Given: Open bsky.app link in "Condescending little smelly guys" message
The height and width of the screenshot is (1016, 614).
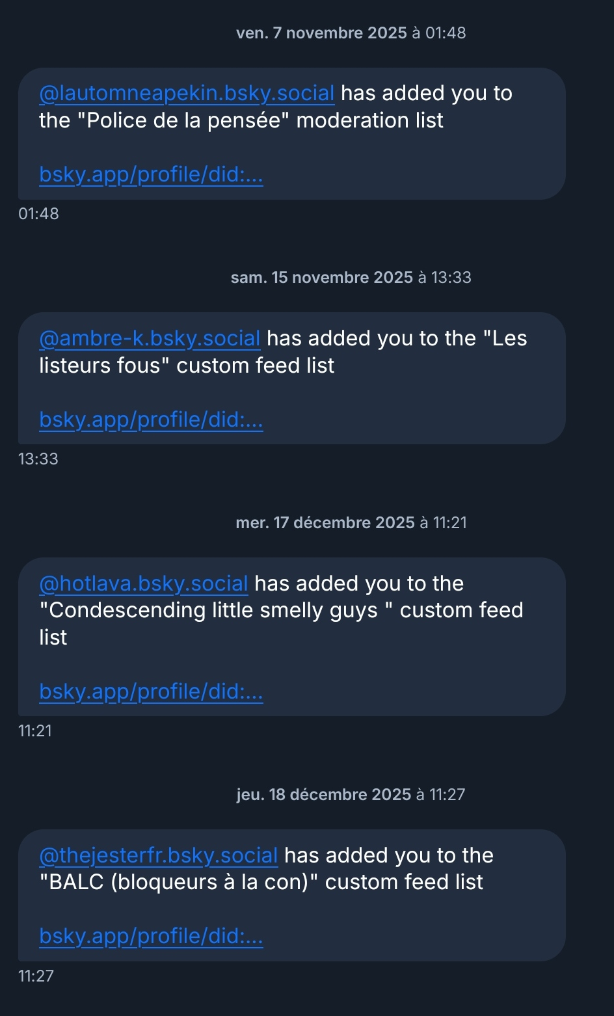Looking at the screenshot, I should [151, 691].
